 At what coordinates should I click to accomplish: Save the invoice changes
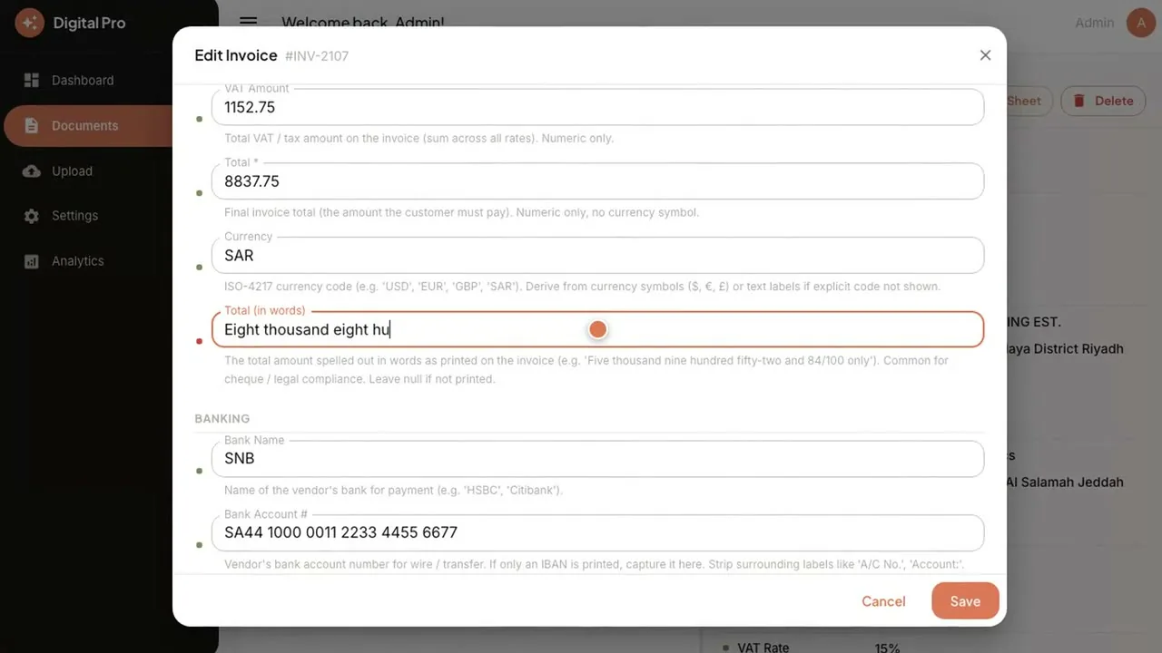(965, 601)
